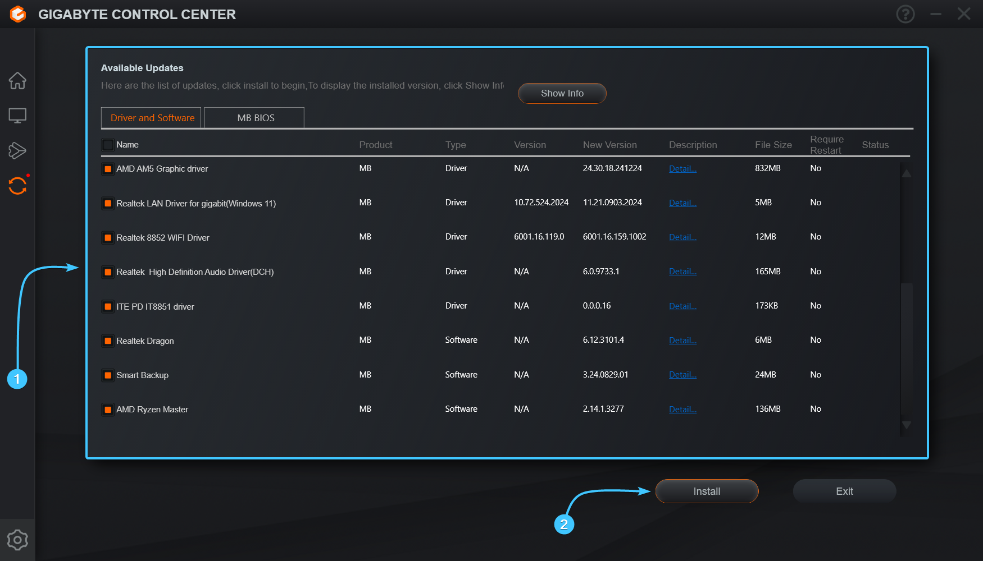Viewport: 983px width, 561px height.
Task: Open the applications panel via the double-arrow sidebar icon
Action: [17, 150]
